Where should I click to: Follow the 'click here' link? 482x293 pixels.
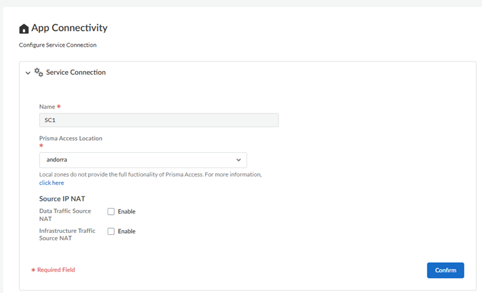52,183
